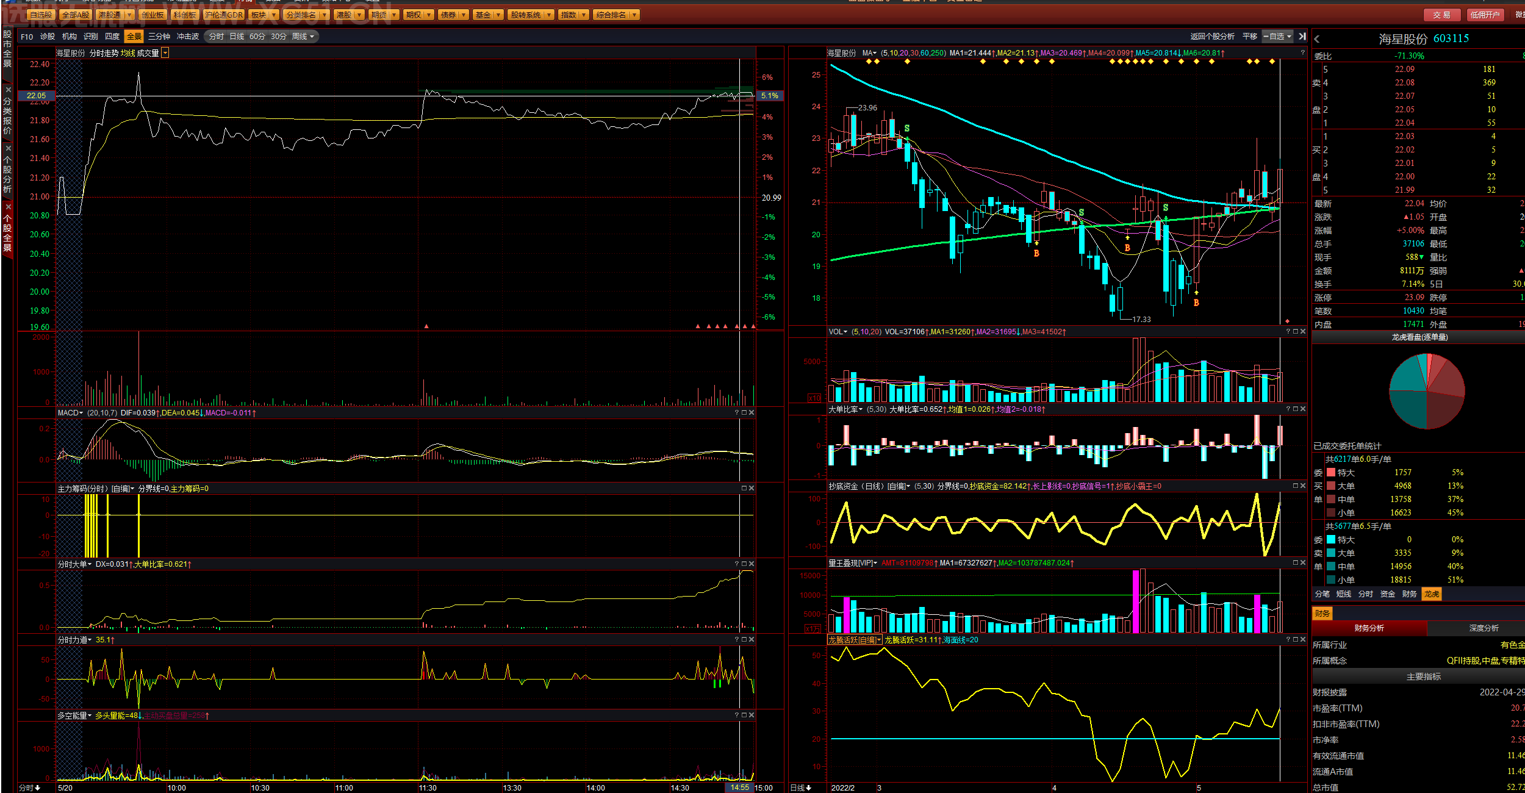This screenshot has height=793, width=1525.
Task: Close the 分时大单 indicator panel
Action: [x=751, y=564]
